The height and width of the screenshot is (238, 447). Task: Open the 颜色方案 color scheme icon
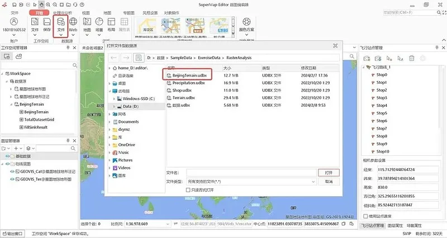[x=246, y=25]
